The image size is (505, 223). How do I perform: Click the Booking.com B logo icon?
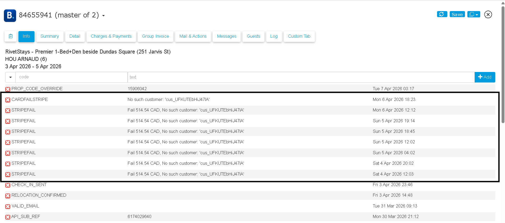click(x=10, y=16)
